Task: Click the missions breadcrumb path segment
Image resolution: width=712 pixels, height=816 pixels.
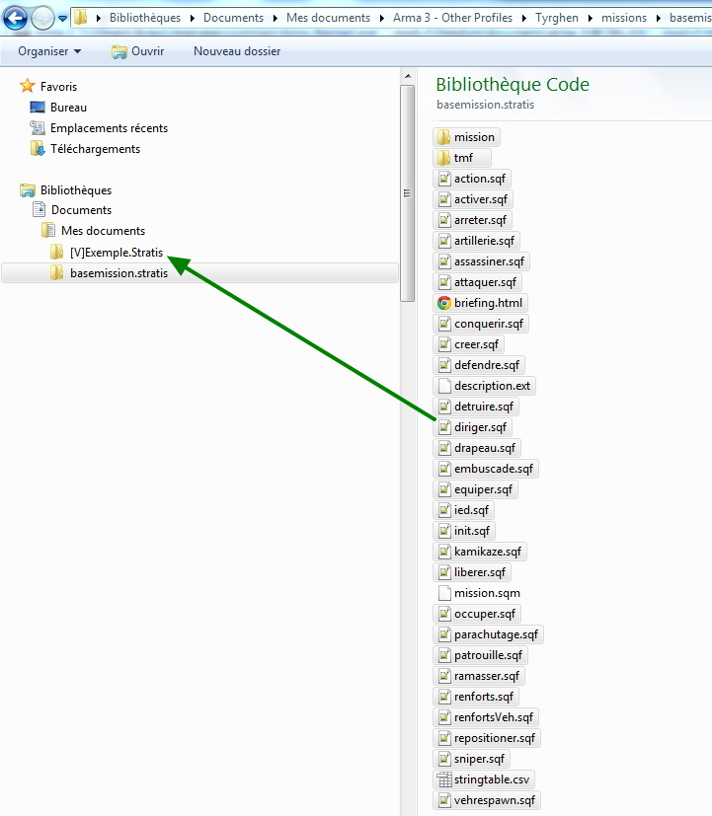Action: tap(623, 18)
